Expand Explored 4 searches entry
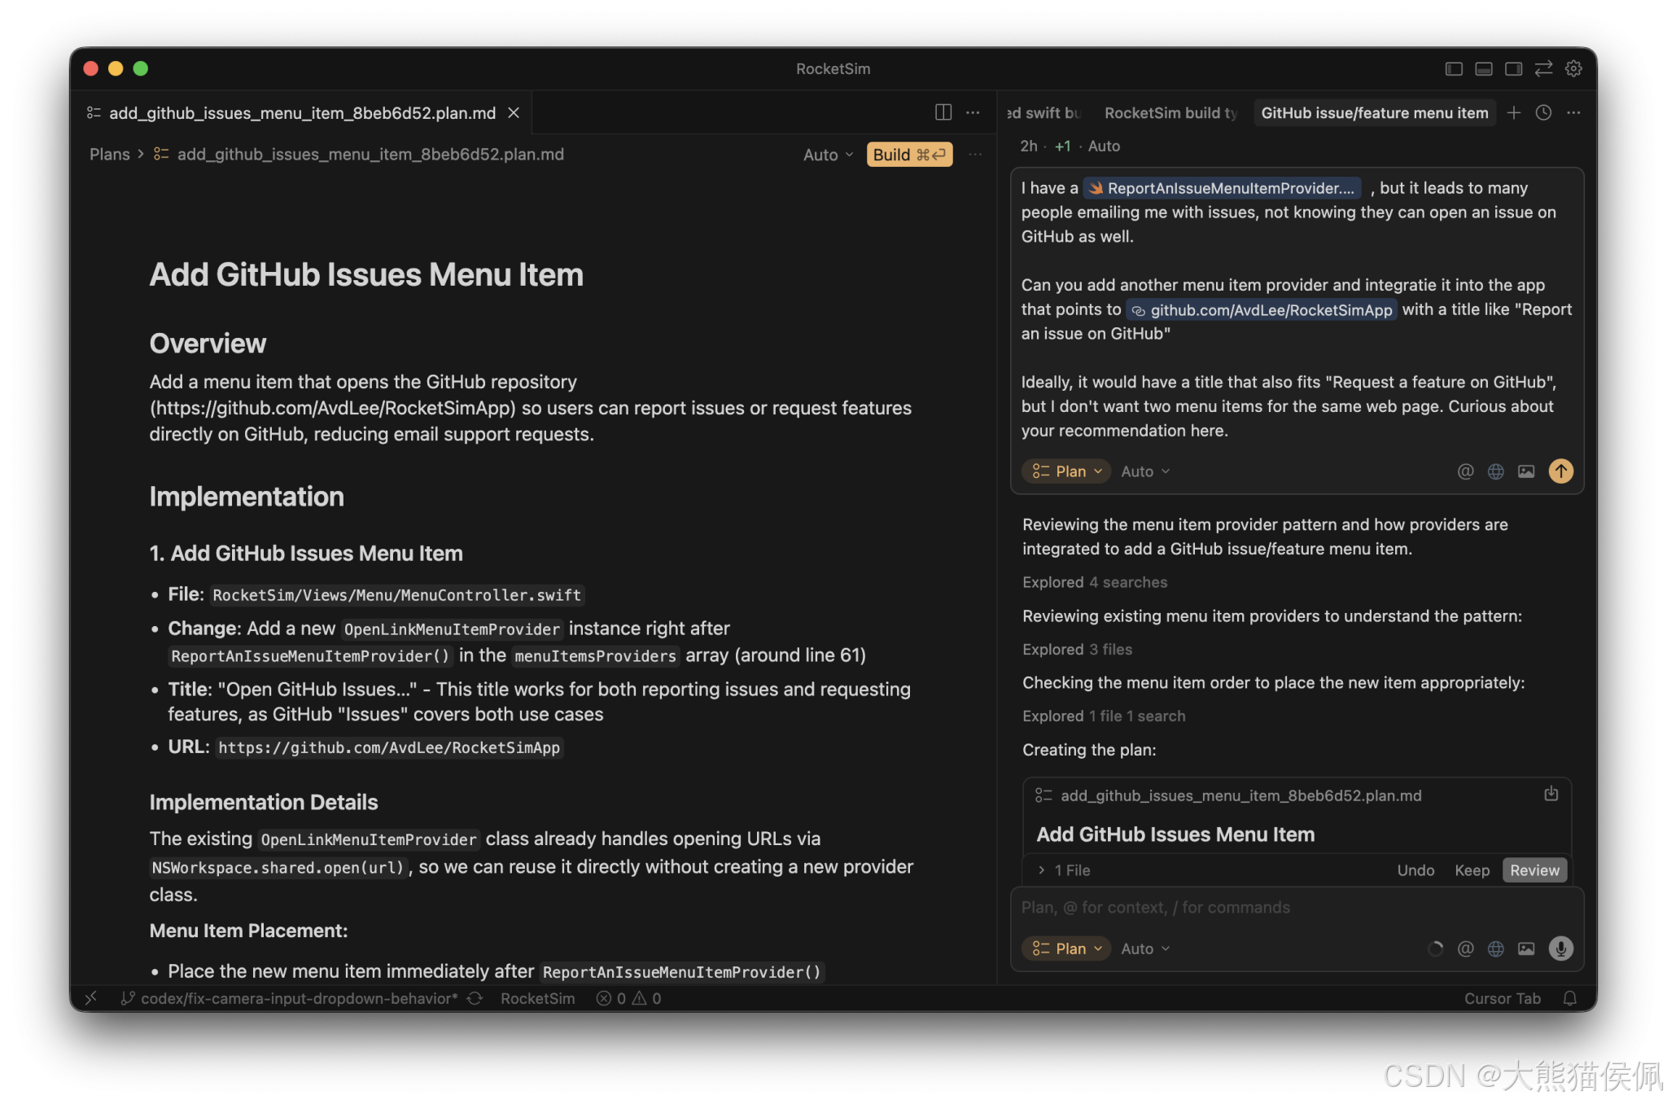Image resolution: width=1667 pixels, height=1104 pixels. coord(1095,582)
